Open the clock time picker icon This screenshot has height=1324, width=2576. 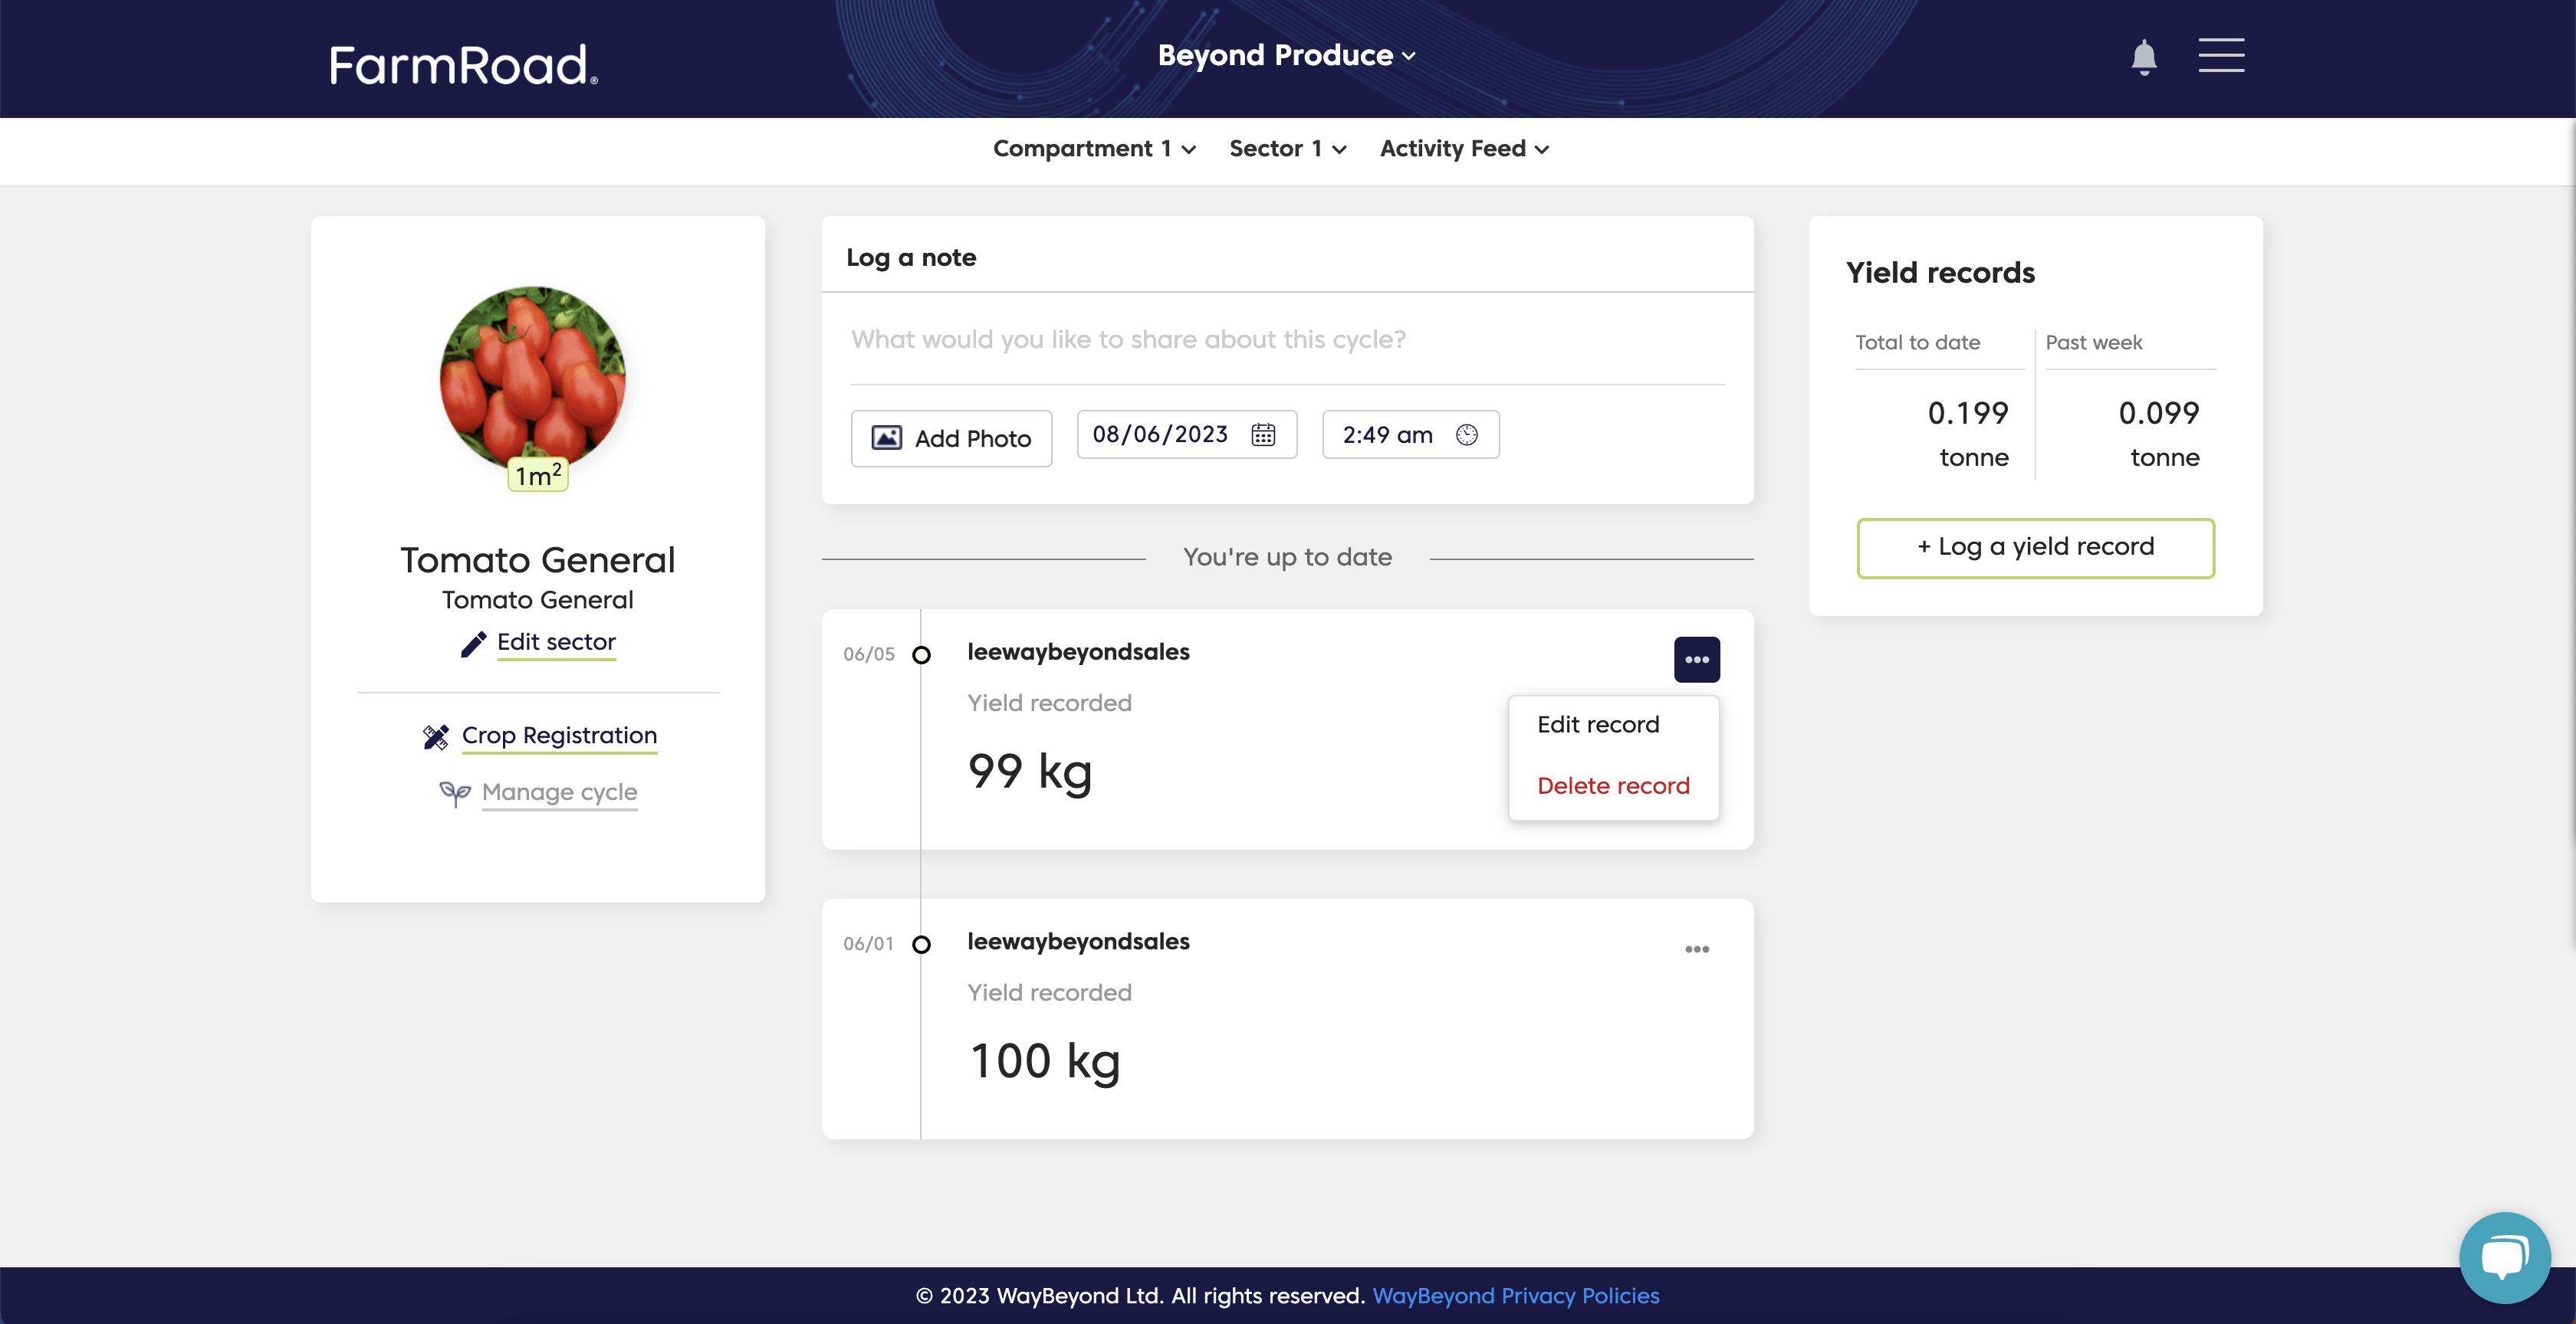click(1466, 434)
